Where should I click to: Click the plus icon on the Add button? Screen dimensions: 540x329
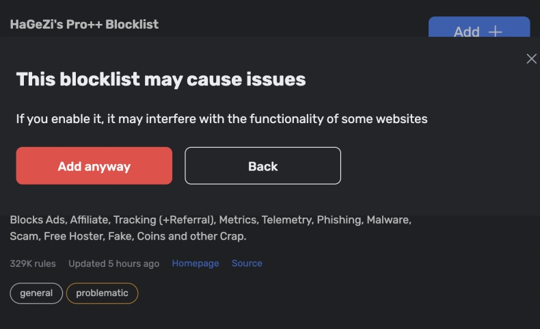(x=495, y=31)
